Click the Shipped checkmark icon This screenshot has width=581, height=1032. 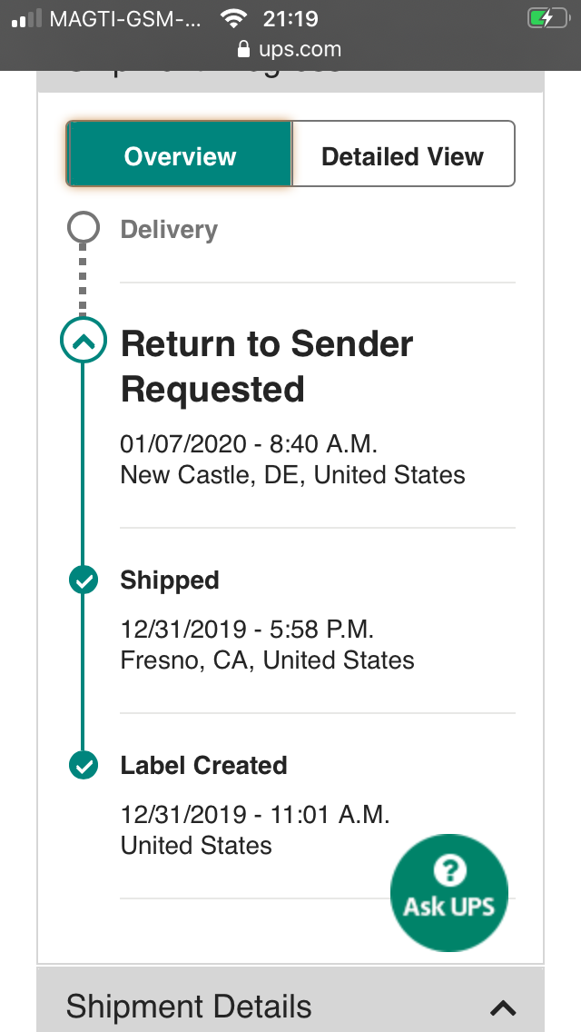83,580
